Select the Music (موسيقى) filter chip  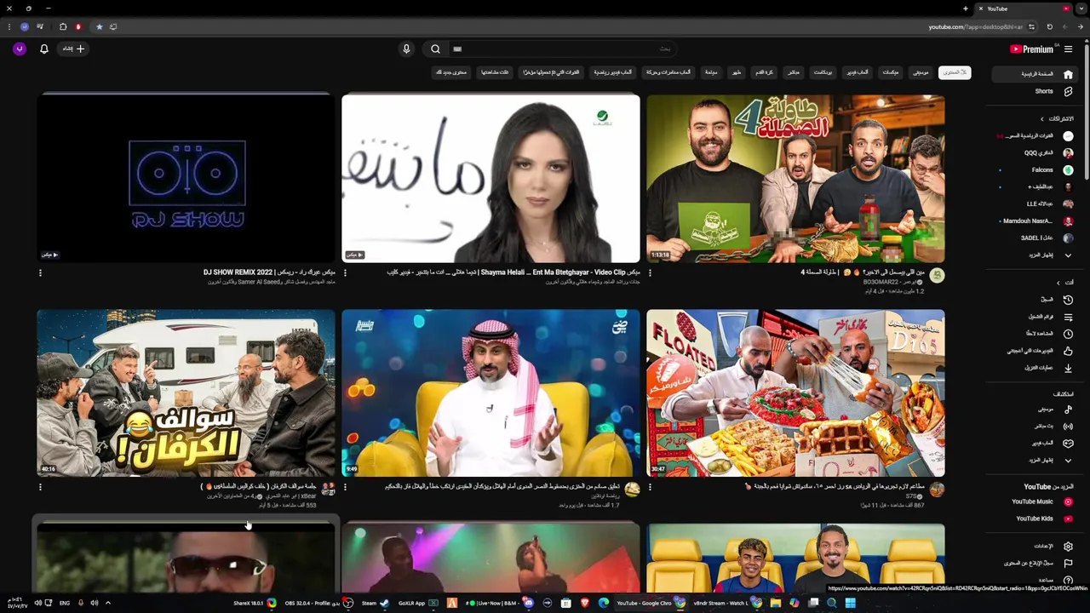[x=921, y=72]
